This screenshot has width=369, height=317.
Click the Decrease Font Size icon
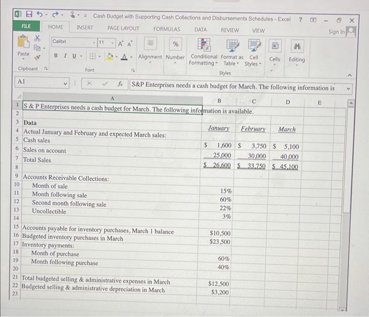click(130, 44)
